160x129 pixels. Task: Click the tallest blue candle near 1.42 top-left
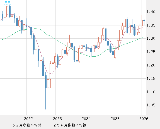[9, 11]
